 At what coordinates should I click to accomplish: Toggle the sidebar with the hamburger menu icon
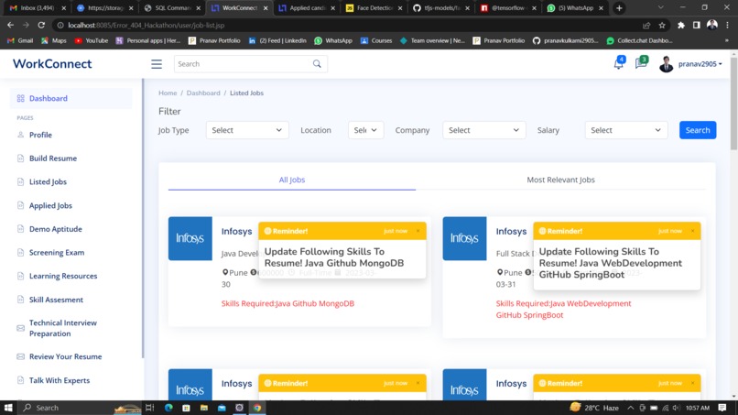pyautogui.click(x=157, y=64)
